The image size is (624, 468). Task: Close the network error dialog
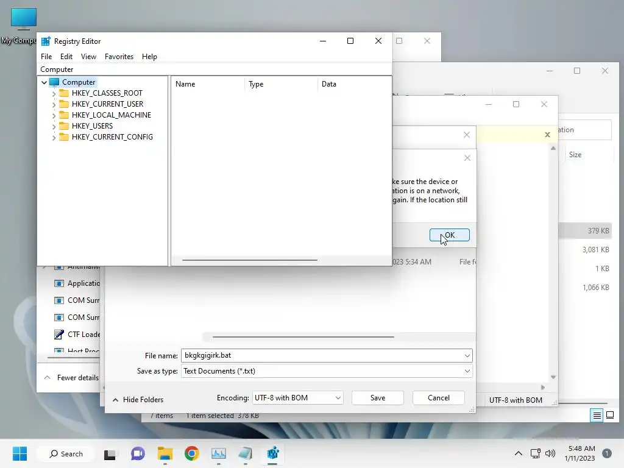[x=467, y=158]
